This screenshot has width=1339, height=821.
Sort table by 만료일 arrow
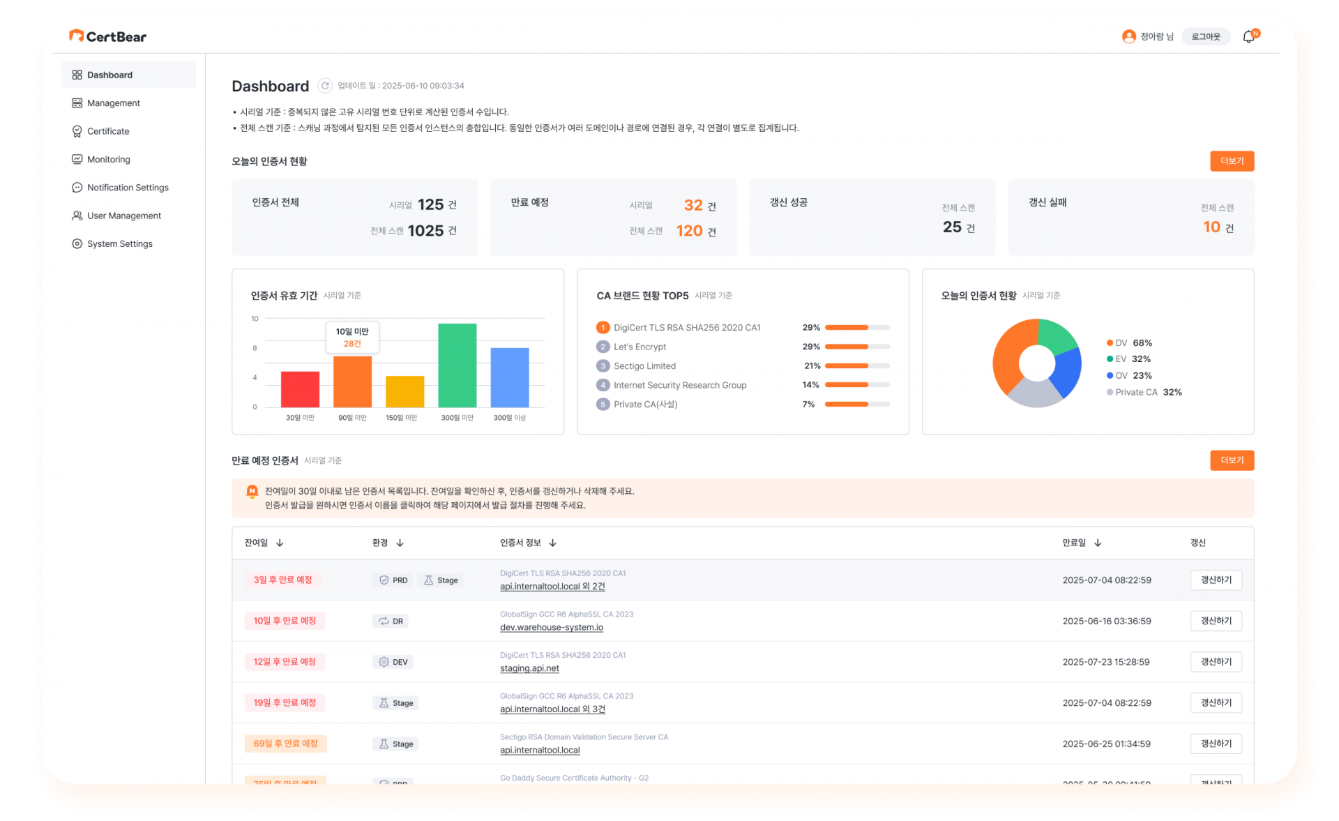tap(1098, 543)
